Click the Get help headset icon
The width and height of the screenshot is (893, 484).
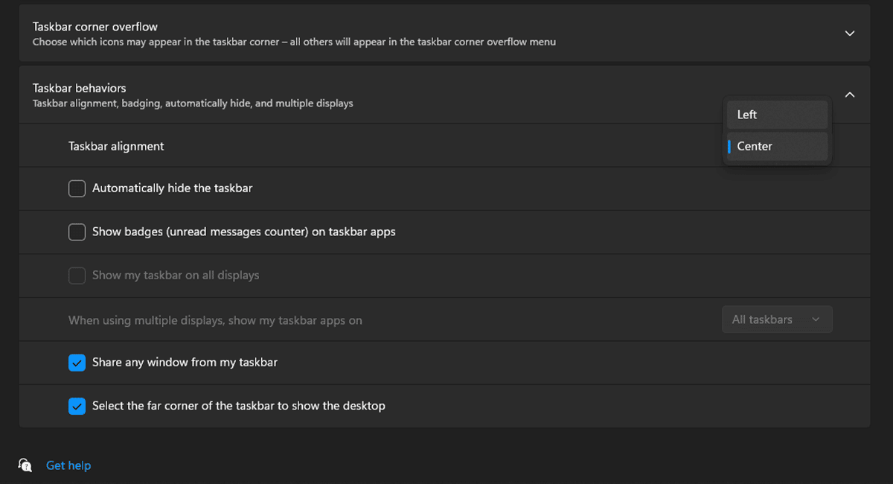[x=25, y=465]
